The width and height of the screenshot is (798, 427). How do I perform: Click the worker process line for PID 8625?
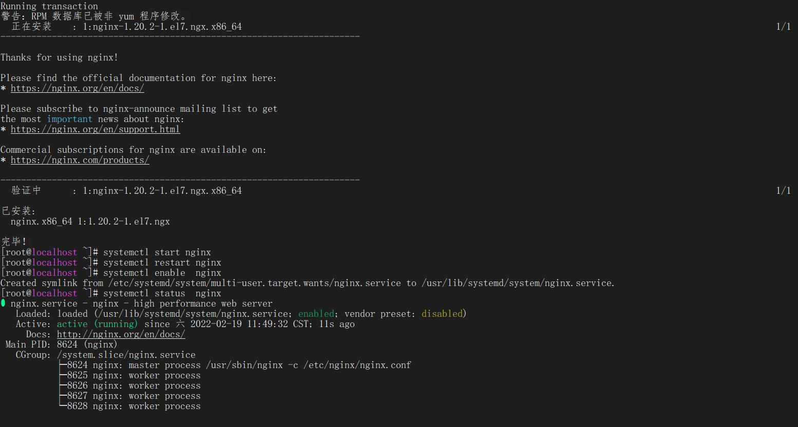134,375
